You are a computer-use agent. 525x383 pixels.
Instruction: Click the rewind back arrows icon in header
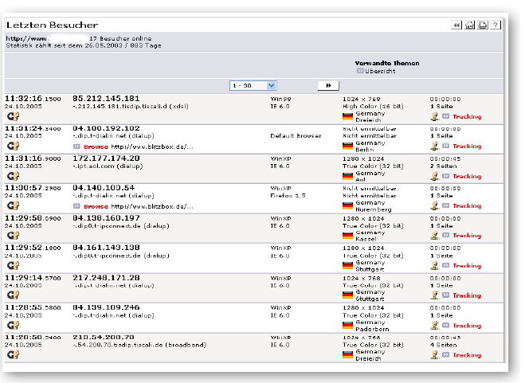[456, 25]
